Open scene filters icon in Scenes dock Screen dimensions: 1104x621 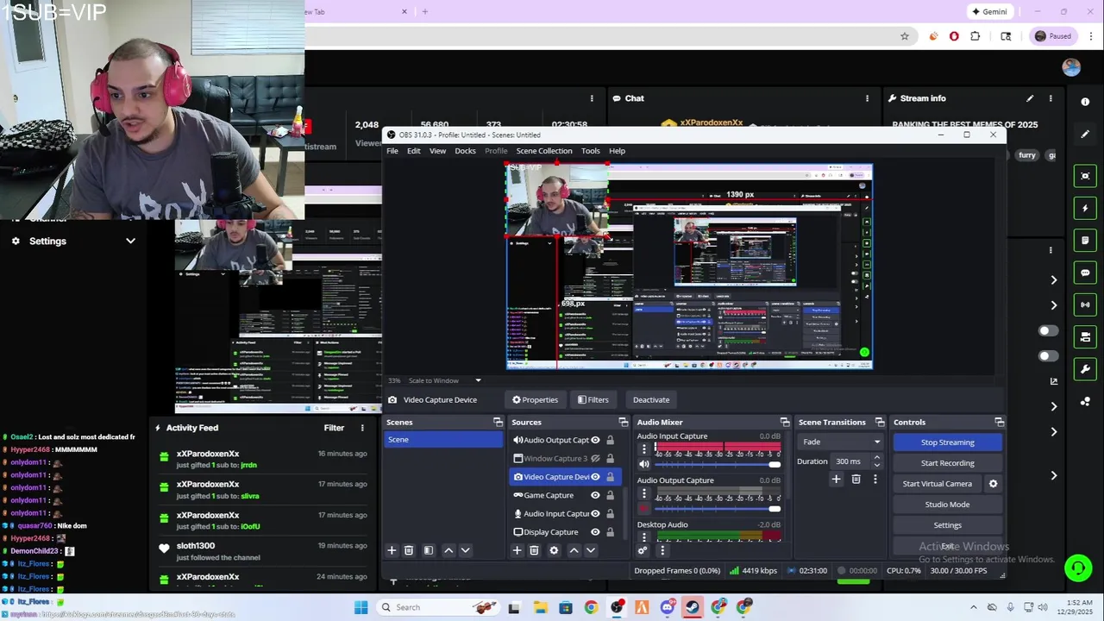pyautogui.click(x=428, y=550)
